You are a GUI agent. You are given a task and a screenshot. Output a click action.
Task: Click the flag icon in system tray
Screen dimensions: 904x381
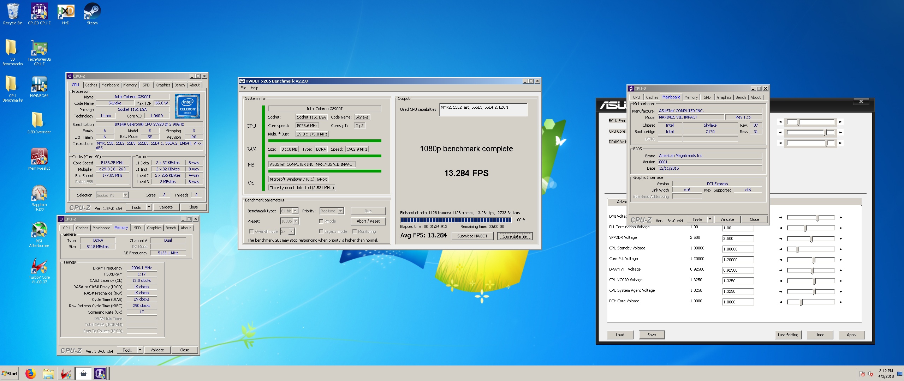[862, 374]
